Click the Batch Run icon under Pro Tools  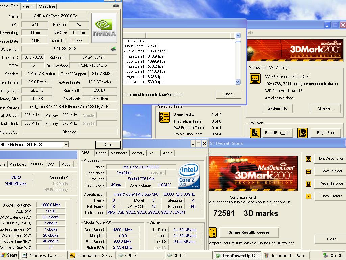coord(302,133)
